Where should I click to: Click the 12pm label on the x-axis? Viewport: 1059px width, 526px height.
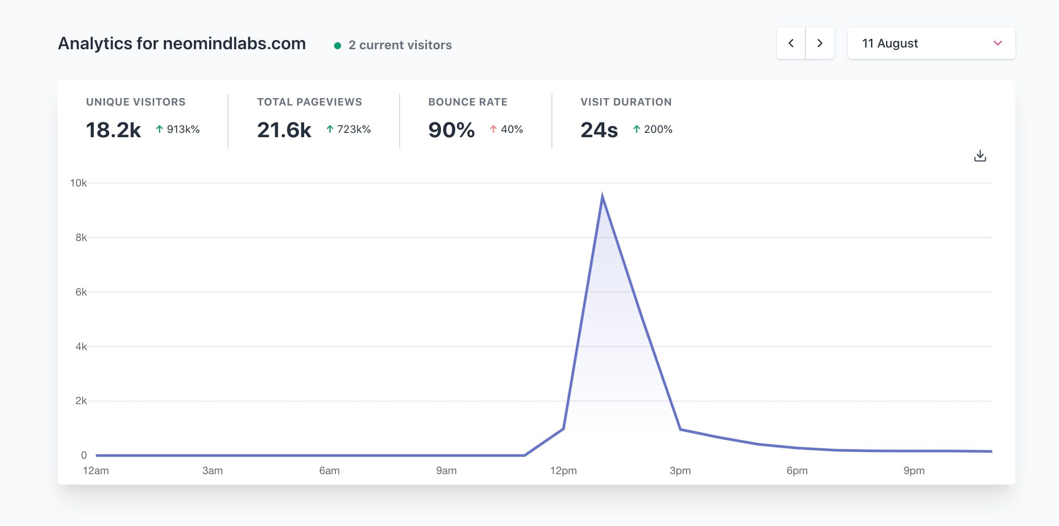coord(563,471)
